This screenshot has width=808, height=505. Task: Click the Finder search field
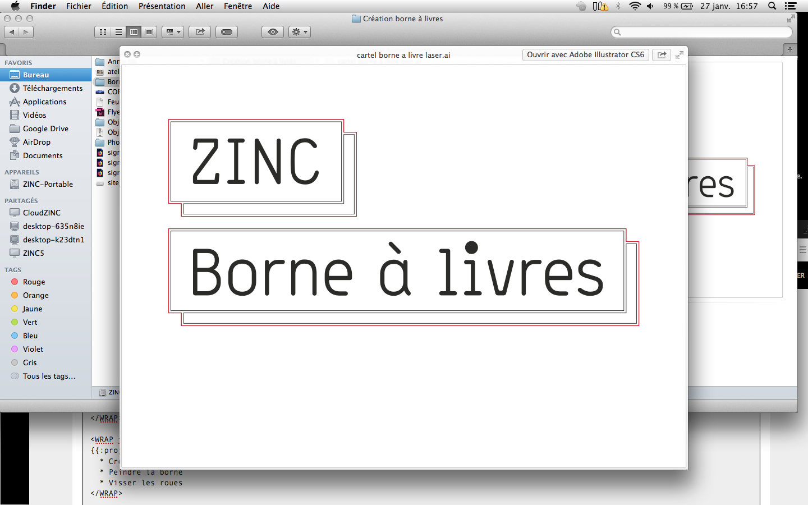pos(701,32)
